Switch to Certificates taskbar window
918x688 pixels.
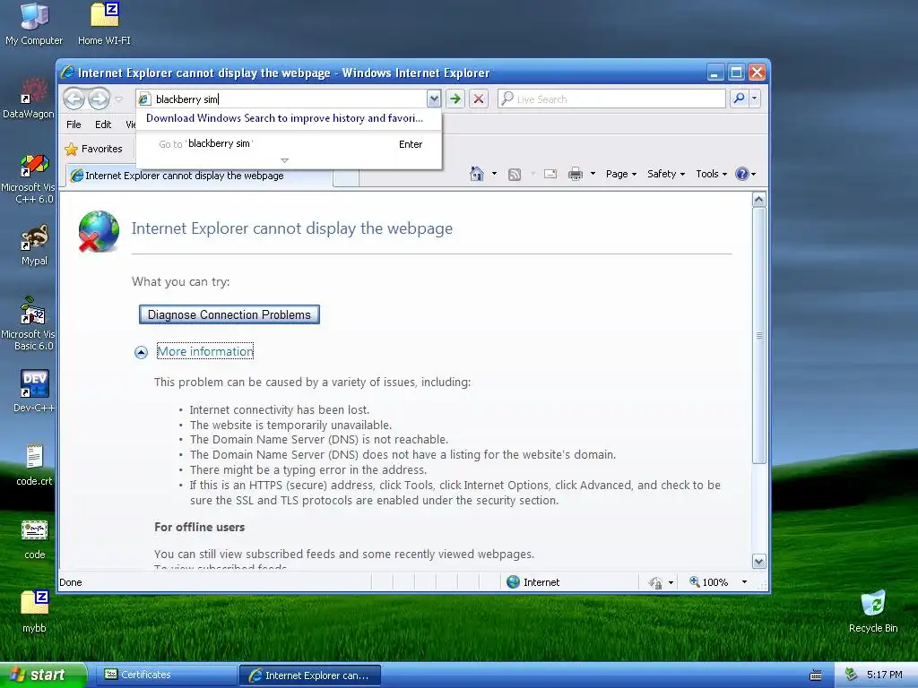click(165, 675)
